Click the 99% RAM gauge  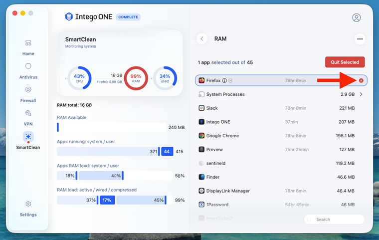tap(136, 78)
